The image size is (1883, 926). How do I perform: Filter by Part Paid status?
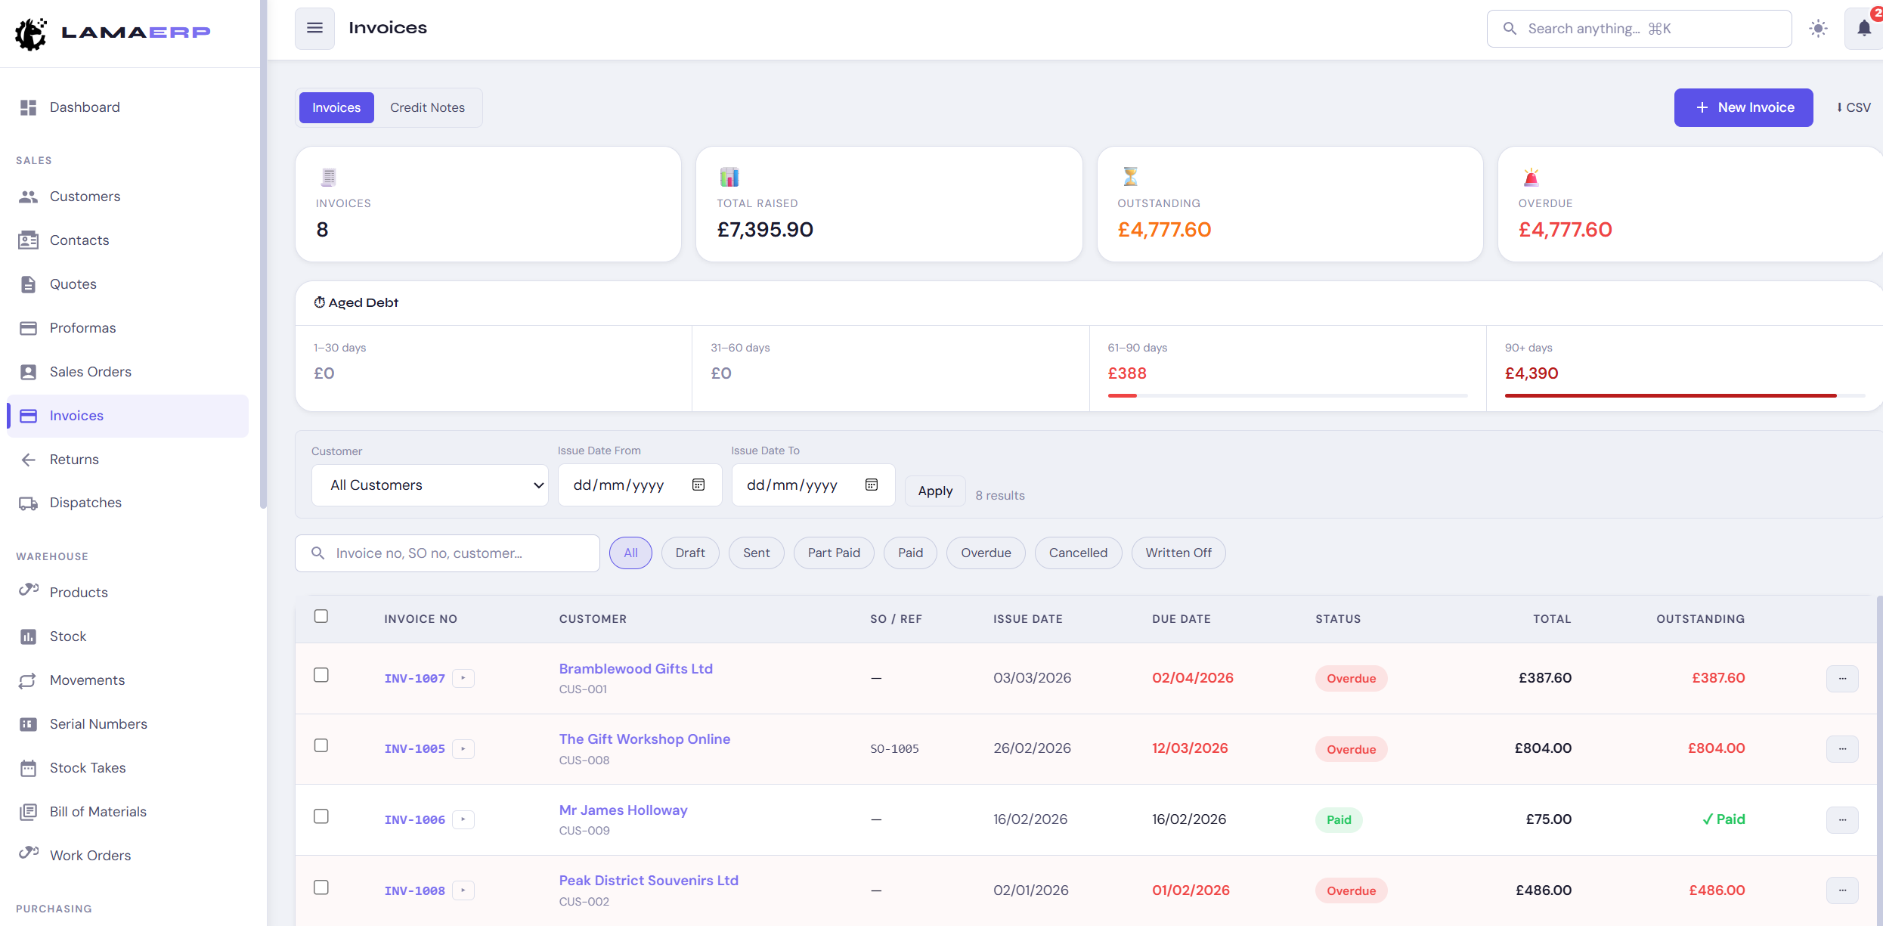pos(834,553)
